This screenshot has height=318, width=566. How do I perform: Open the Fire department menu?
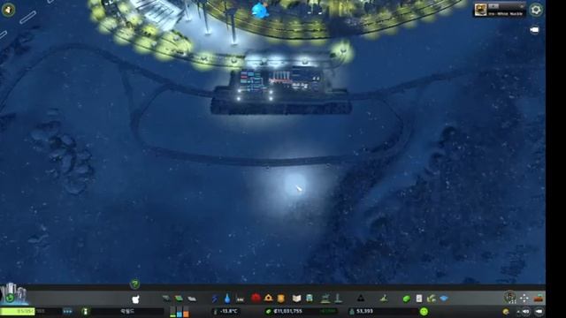[x=268, y=299]
